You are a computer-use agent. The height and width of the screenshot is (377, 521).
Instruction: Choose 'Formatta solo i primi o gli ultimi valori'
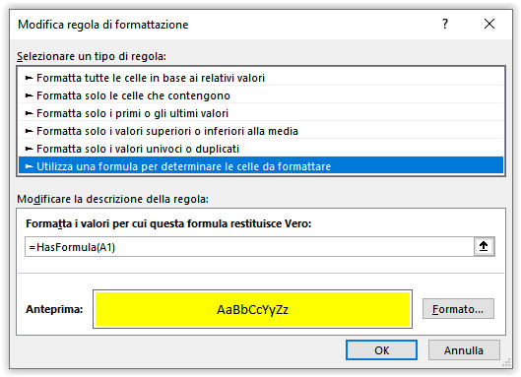click(261, 113)
